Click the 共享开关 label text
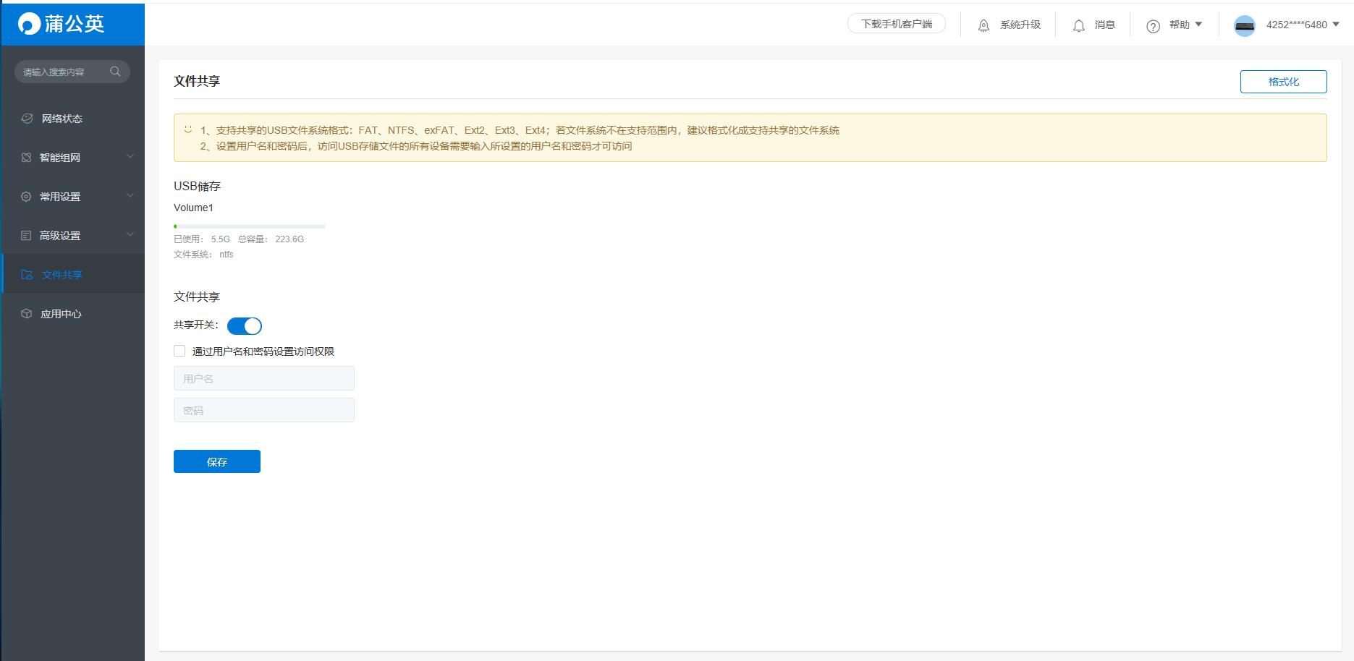The height and width of the screenshot is (661, 1354). (196, 325)
